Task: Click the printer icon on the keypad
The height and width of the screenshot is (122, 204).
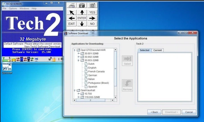Action: (x=71, y=5)
